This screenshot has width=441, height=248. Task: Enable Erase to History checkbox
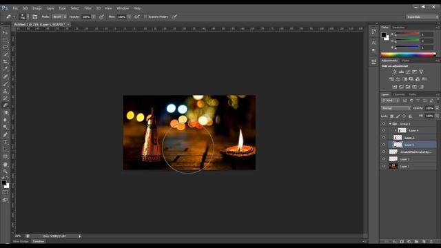click(x=145, y=17)
